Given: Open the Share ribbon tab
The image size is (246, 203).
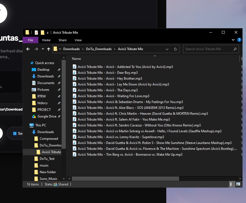Looking at the screenshot, I should pos(62,40).
